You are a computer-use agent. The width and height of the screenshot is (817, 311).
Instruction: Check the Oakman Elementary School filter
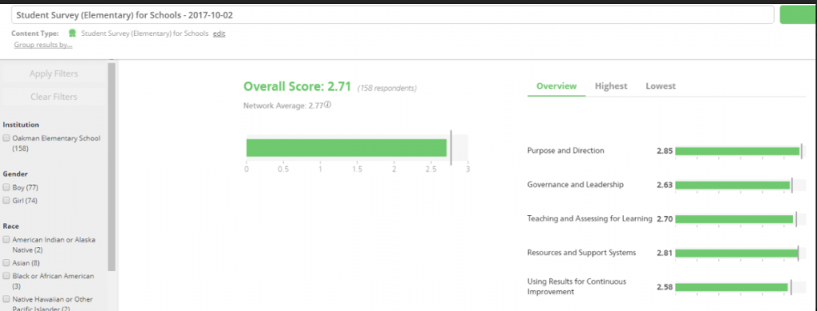coord(6,139)
